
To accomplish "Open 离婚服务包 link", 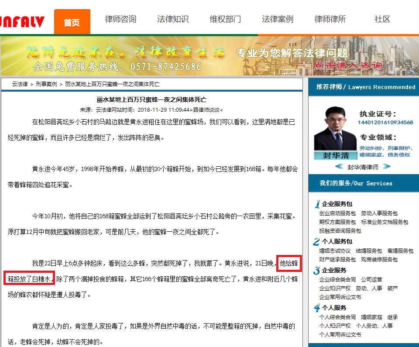I will click(x=400, y=251).
